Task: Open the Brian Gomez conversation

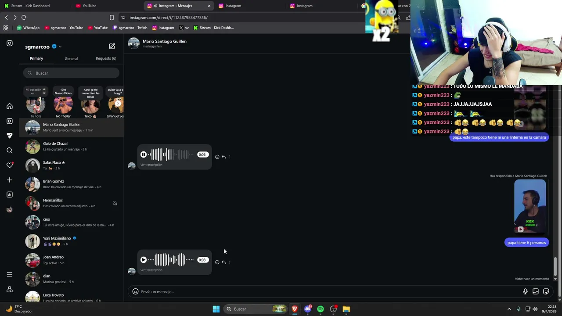Action: click(x=71, y=184)
